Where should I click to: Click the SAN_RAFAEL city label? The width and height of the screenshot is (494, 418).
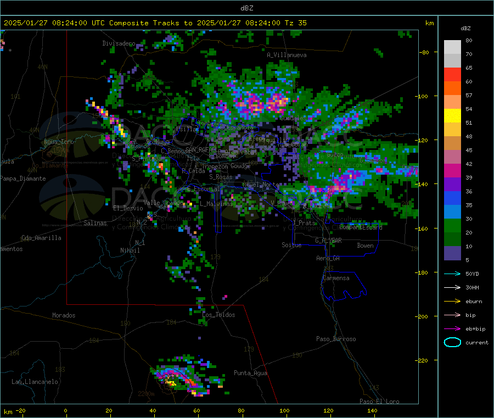[x=201, y=149]
